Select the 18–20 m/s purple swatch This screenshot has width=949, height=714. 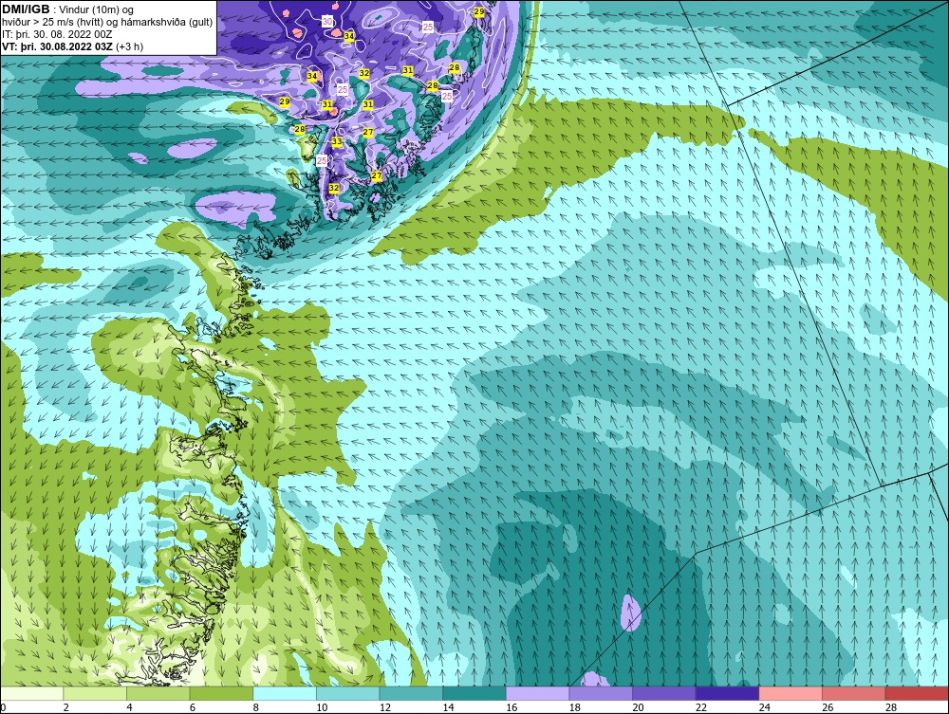pyautogui.click(x=601, y=693)
